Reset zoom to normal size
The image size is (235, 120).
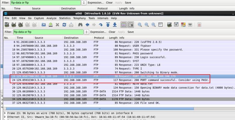pyautogui.click(x=153, y=25)
